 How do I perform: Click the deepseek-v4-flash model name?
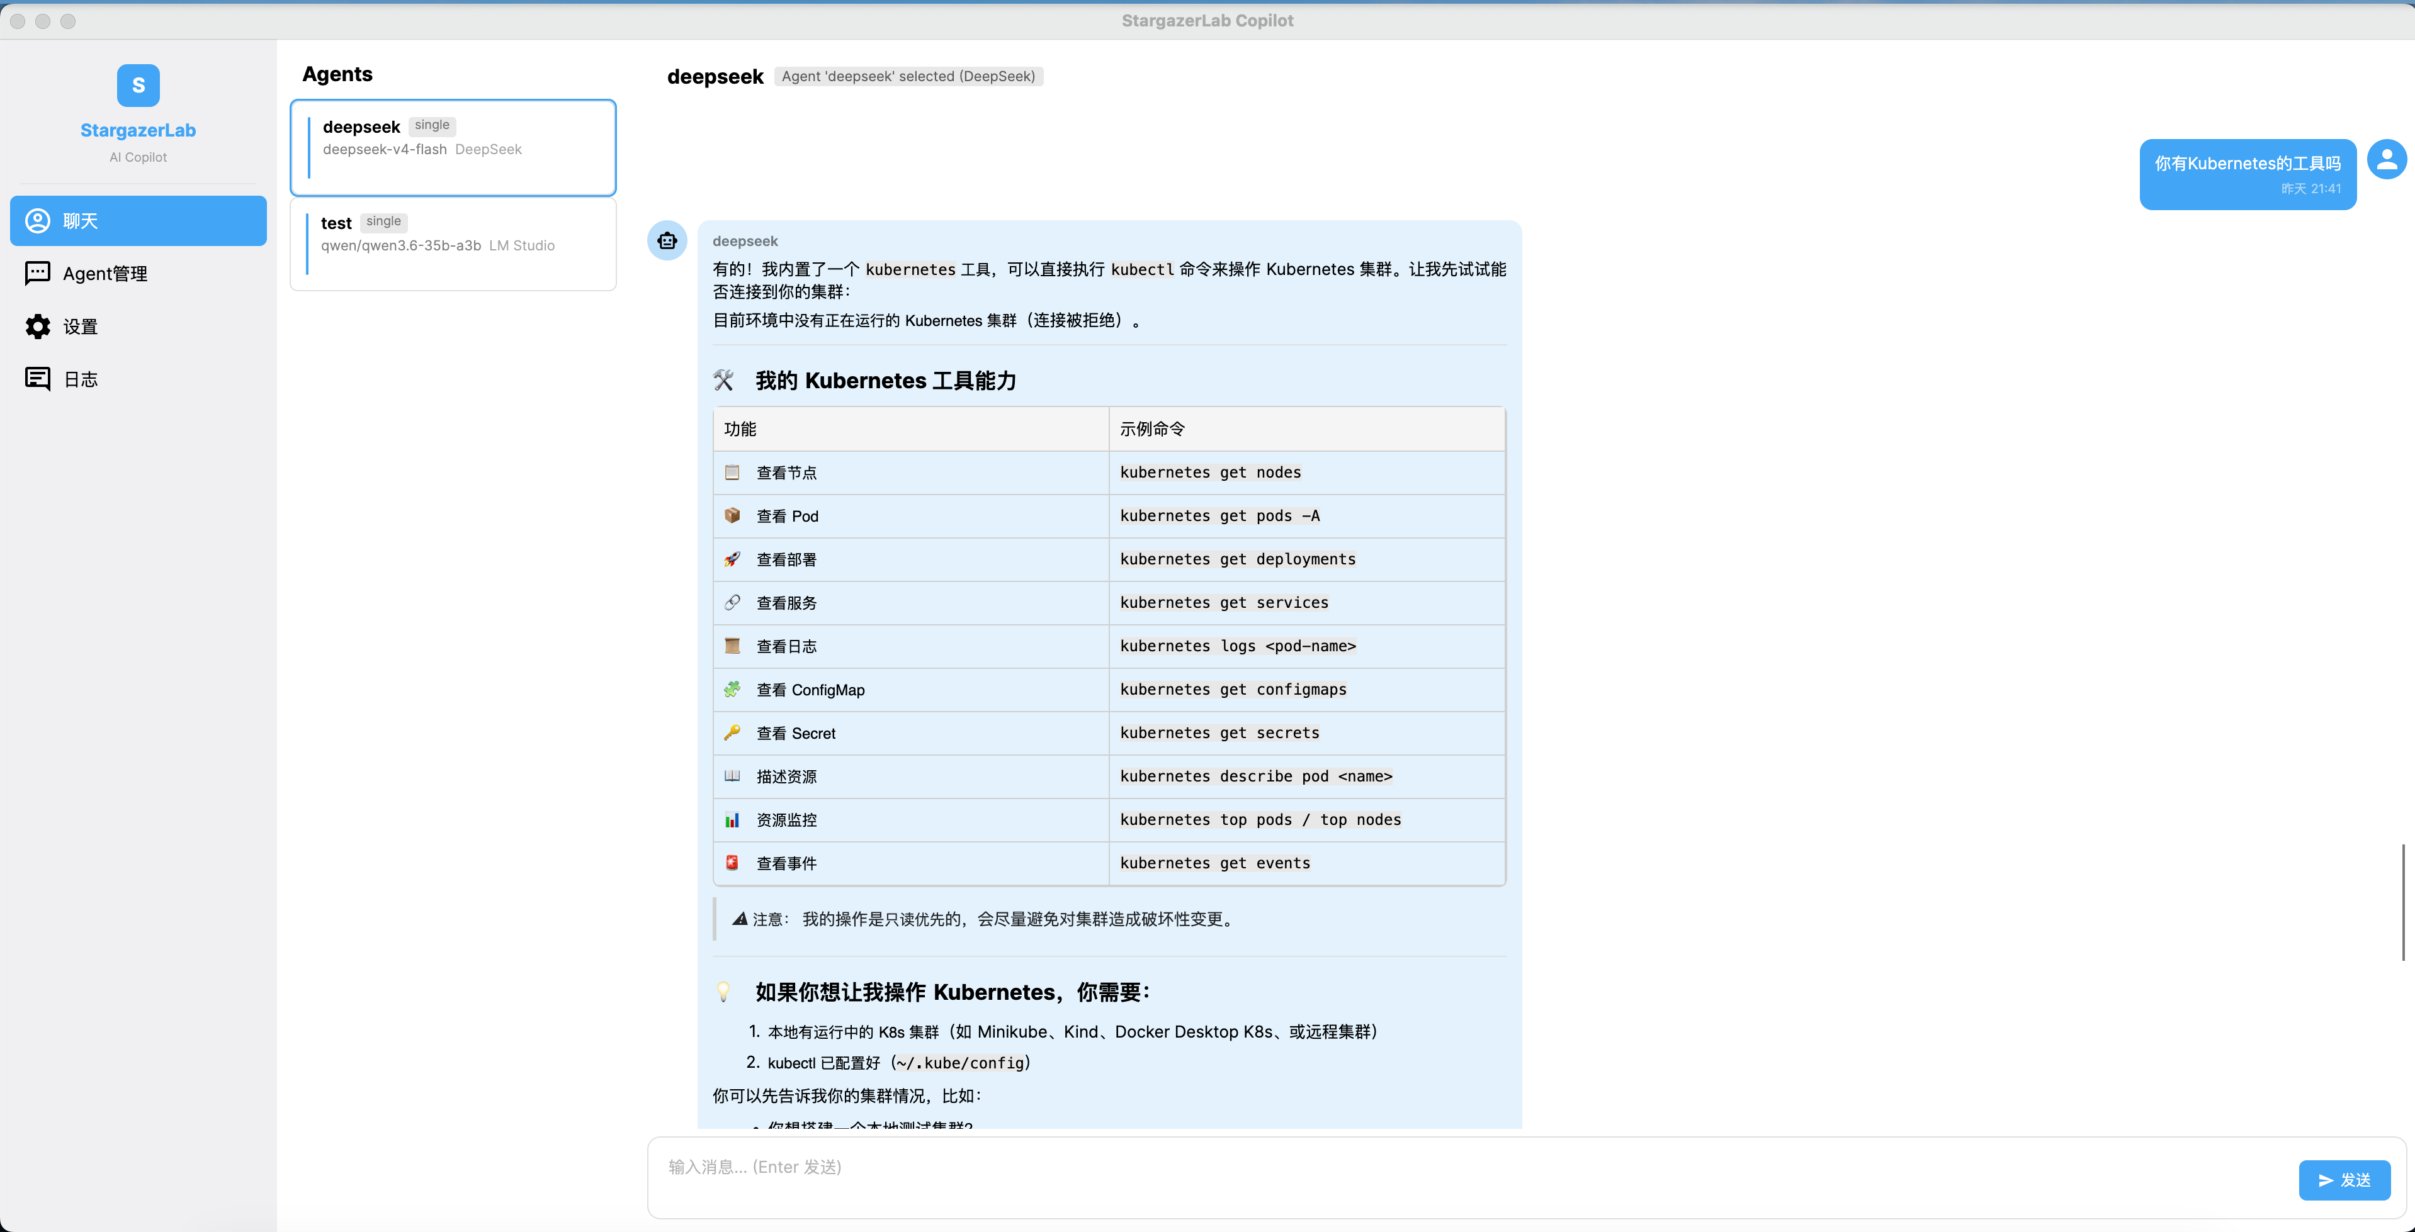coord(385,150)
